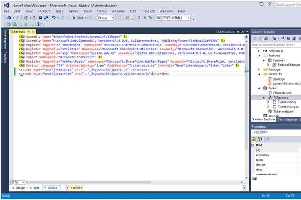Select the class property row
The height and width of the screenshot is (200, 301).
coord(276,169)
